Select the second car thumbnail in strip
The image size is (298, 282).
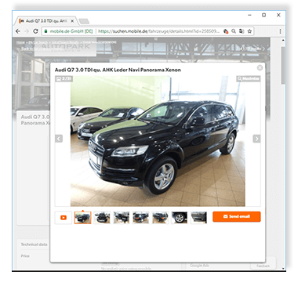[x=102, y=218]
